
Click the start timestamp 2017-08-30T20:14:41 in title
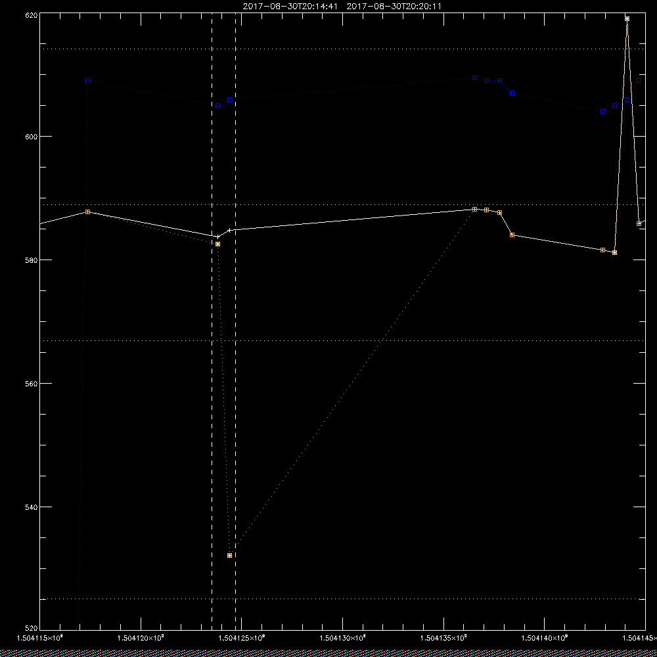290,7
